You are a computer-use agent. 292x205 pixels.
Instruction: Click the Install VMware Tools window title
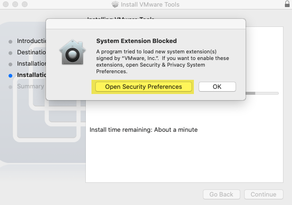(150, 4)
